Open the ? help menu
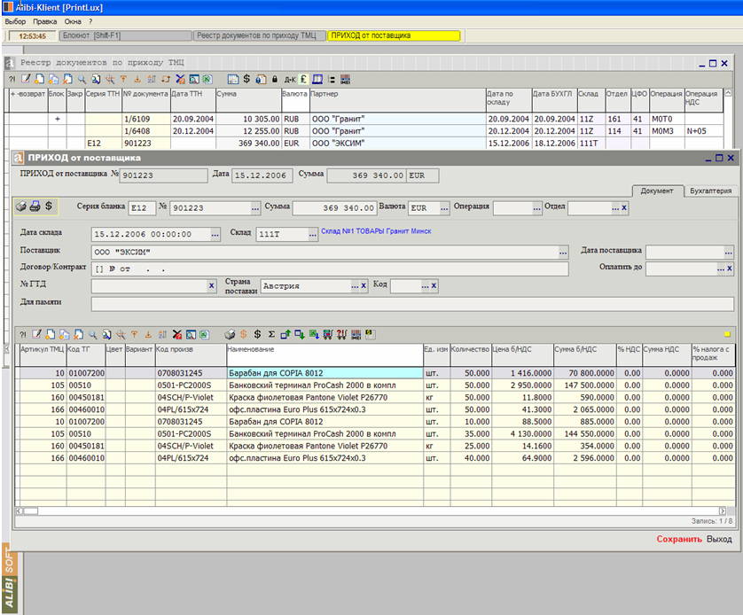This screenshot has width=743, height=615. (90, 21)
